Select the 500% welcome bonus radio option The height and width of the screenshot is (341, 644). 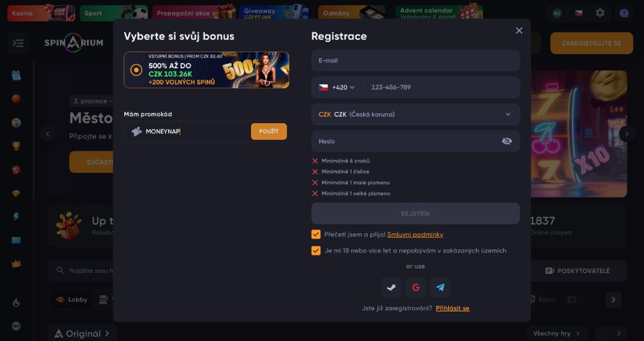click(x=137, y=70)
